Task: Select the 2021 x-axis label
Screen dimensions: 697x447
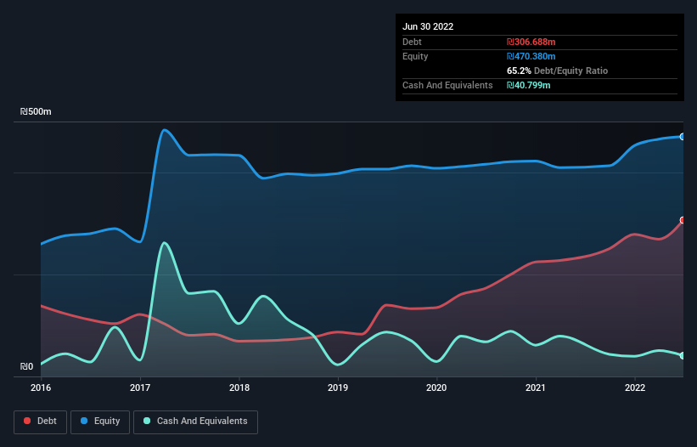Action: point(536,388)
